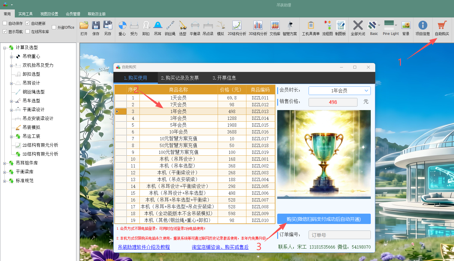The image size is (454, 261).
Task: Open the 会员管理 ribbon tab
Action: (73, 14)
